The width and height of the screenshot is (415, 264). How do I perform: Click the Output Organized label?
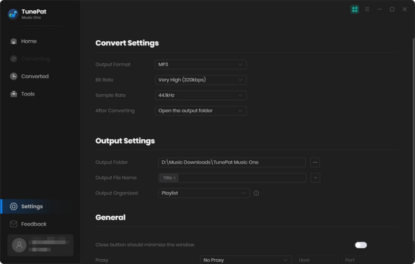[x=116, y=193]
